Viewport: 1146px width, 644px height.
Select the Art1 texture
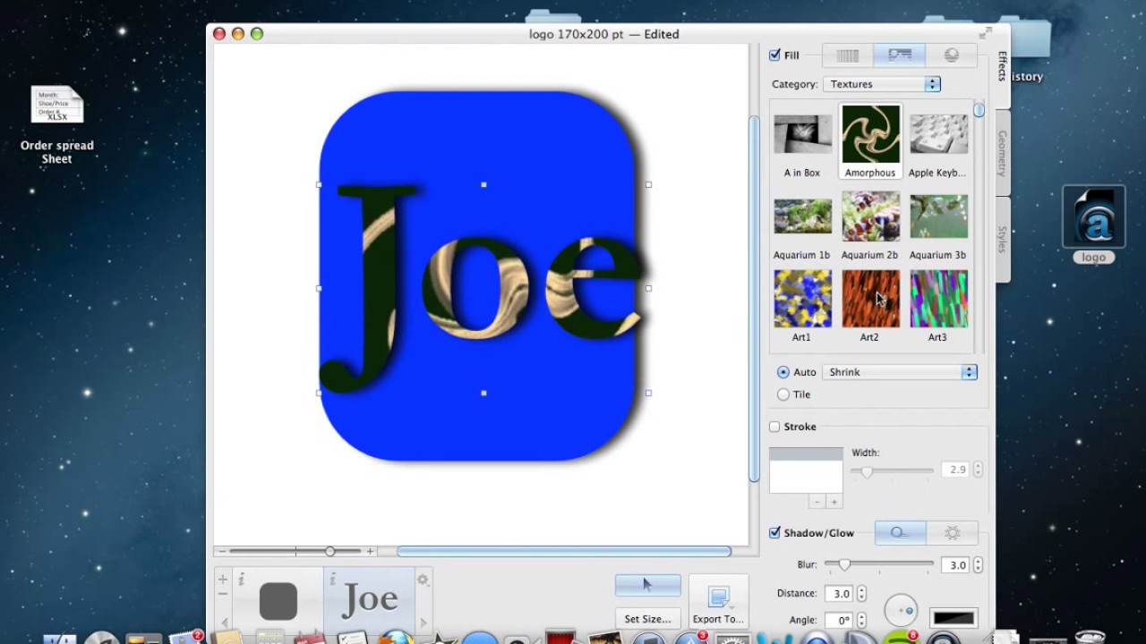[802, 307]
